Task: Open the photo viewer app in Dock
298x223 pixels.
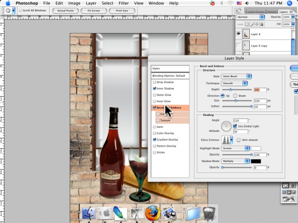Action: pos(169,214)
